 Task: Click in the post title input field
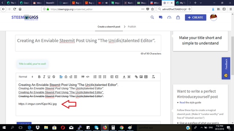coord(88,43)
